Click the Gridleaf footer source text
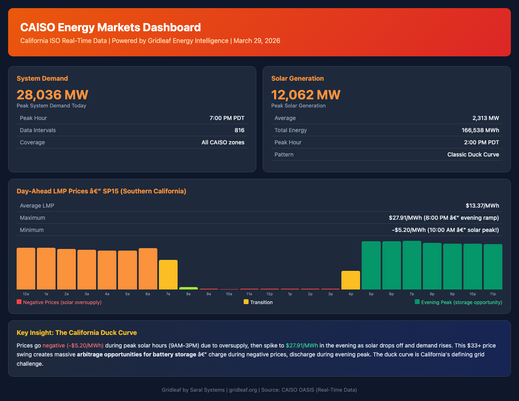This screenshot has width=519, height=401. point(259,390)
